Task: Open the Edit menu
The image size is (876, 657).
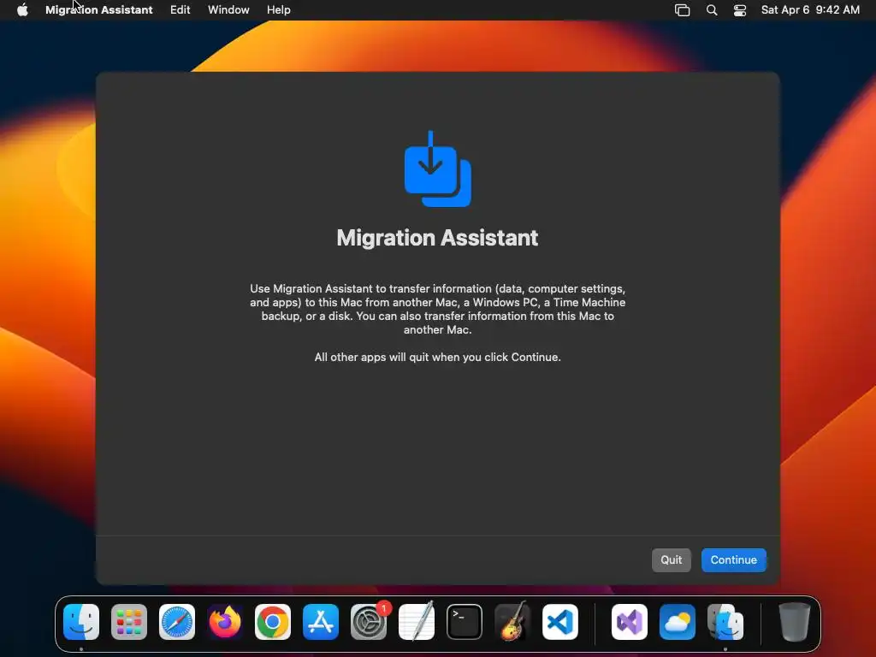Action: pyautogui.click(x=180, y=10)
